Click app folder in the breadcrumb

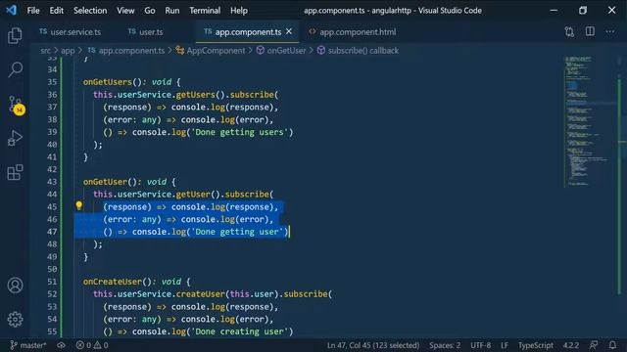tap(68, 51)
